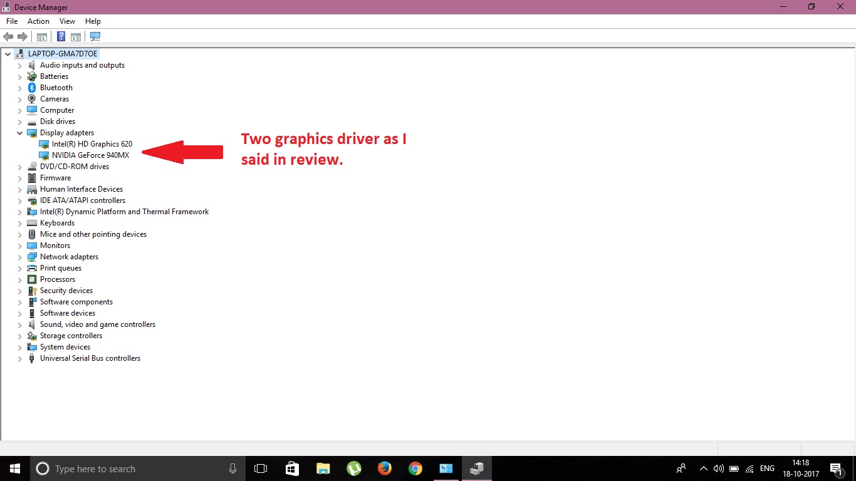Screen dimensions: 856x481
Task: Expand the Human Interface Devices category
Action: pyautogui.click(x=19, y=189)
